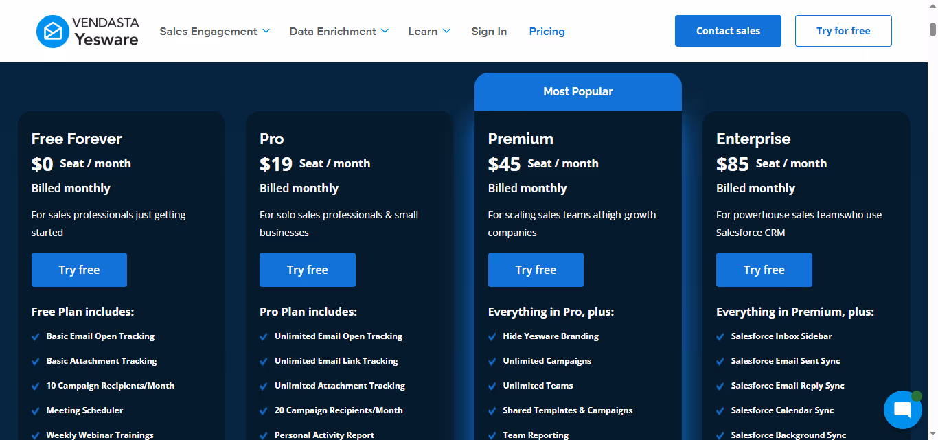The width and height of the screenshot is (938, 440).
Task: Click checkmark beside Unlimited Campaigns
Action: pyautogui.click(x=492, y=362)
